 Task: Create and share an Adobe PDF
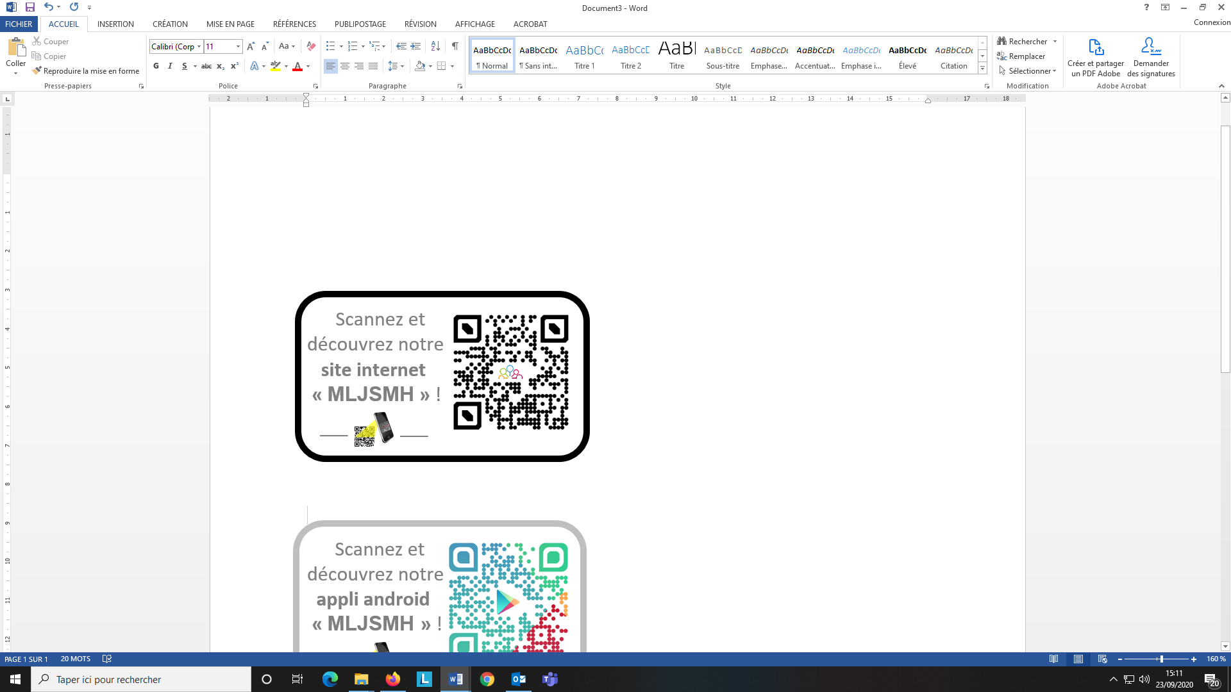[1096, 57]
